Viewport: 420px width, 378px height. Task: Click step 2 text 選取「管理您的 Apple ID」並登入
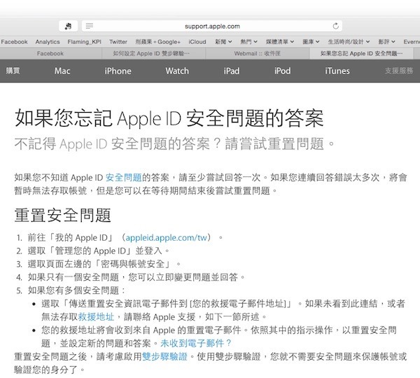[x=95, y=251]
